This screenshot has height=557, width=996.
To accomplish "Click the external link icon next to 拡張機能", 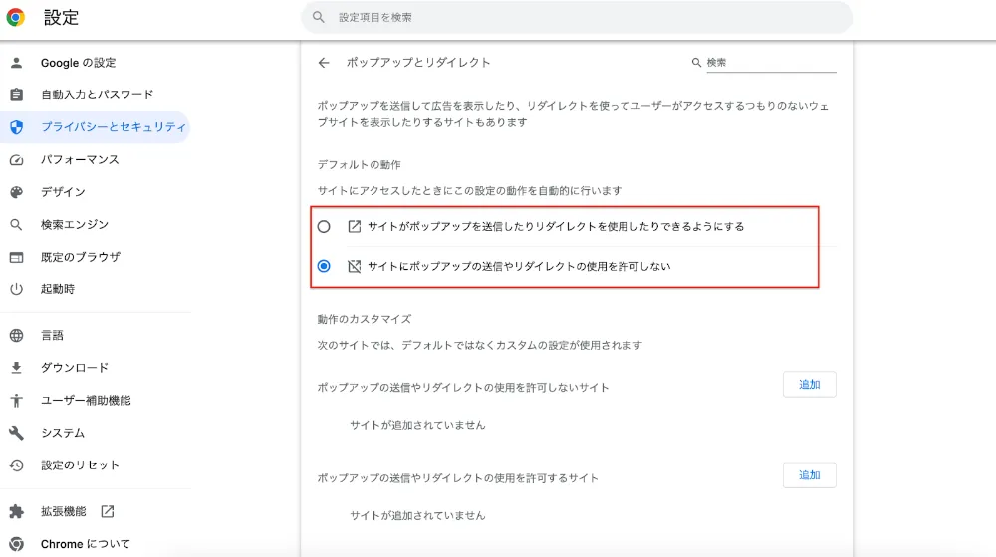I will point(108,511).
